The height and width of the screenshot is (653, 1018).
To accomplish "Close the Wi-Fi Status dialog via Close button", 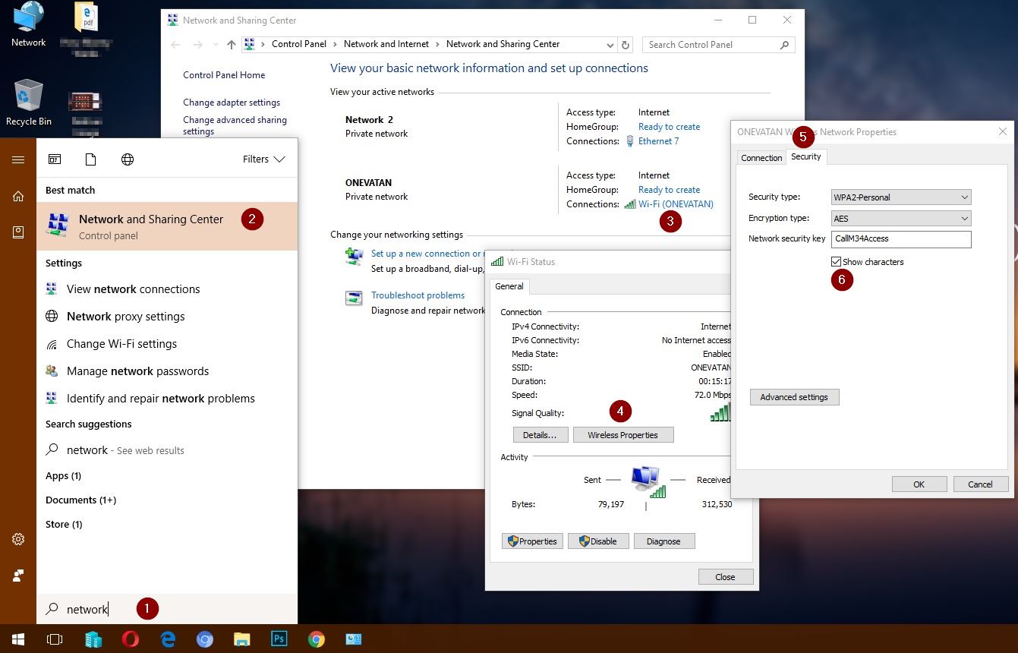I will pyautogui.click(x=725, y=577).
